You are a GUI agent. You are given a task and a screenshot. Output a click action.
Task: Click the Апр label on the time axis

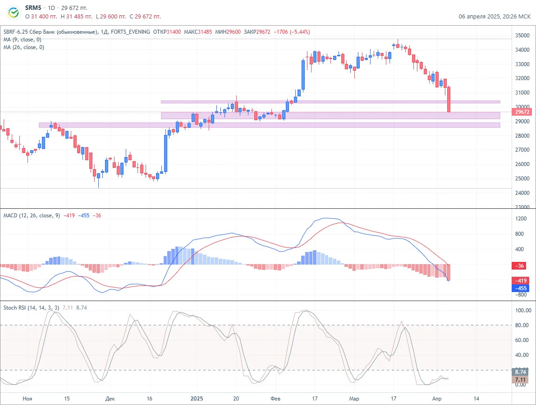(436, 399)
